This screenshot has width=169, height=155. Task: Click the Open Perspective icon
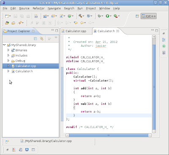pyautogui.click(x=137, y=16)
